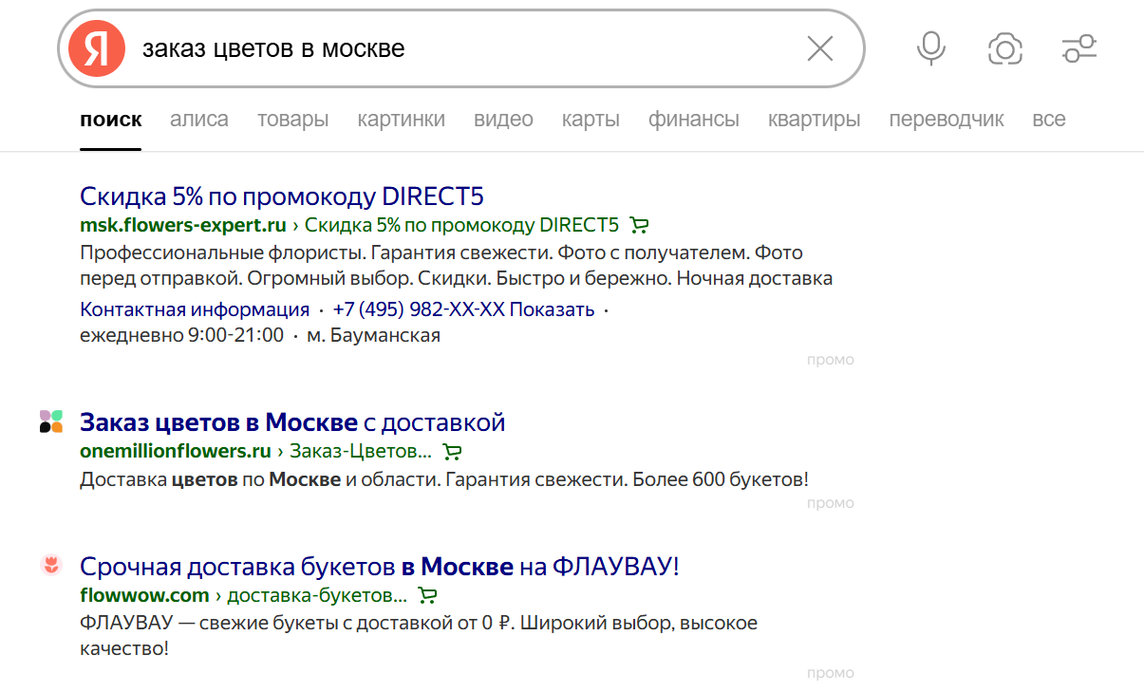1144x692 pixels.
Task: Click the Yandex logo icon
Action: [94, 48]
